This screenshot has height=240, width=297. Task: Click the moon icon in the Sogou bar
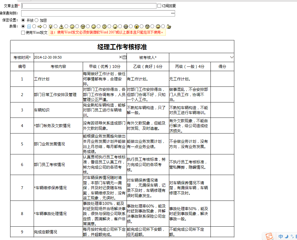(287, 237)
